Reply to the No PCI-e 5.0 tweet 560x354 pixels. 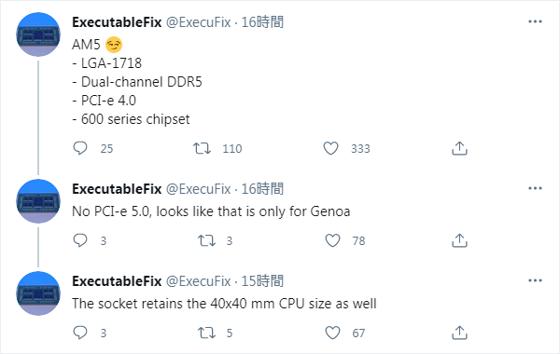(80, 240)
